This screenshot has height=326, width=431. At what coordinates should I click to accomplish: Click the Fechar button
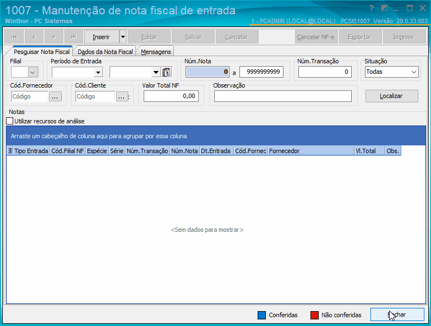[397, 314]
